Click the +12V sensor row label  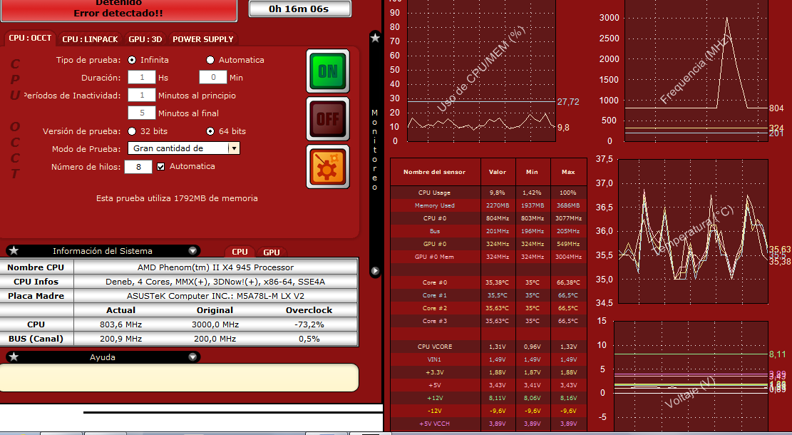[x=434, y=398]
